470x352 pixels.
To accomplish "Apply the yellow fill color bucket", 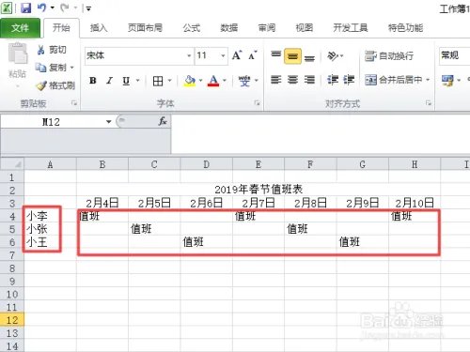I will click(x=190, y=81).
